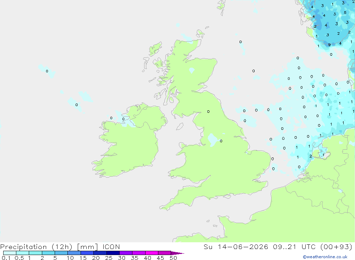Pick the 25–30 mm dark navy legend swatch
Image resolution: width=355 pixels, height=260 pixels.
(x=113, y=253)
